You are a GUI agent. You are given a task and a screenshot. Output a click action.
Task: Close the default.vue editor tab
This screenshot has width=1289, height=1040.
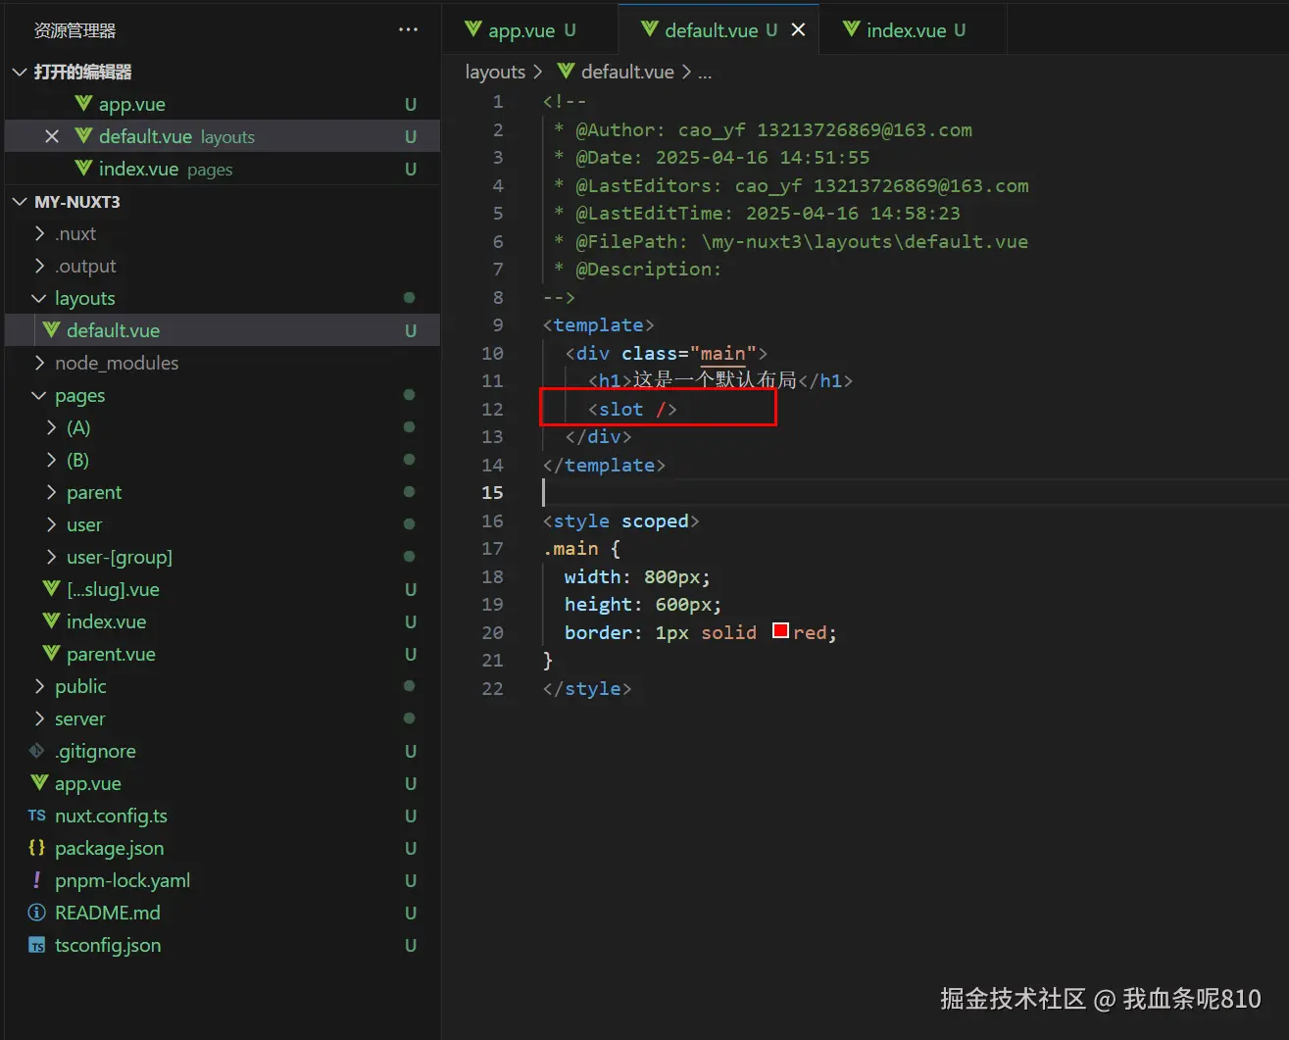click(x=798, y=29)
